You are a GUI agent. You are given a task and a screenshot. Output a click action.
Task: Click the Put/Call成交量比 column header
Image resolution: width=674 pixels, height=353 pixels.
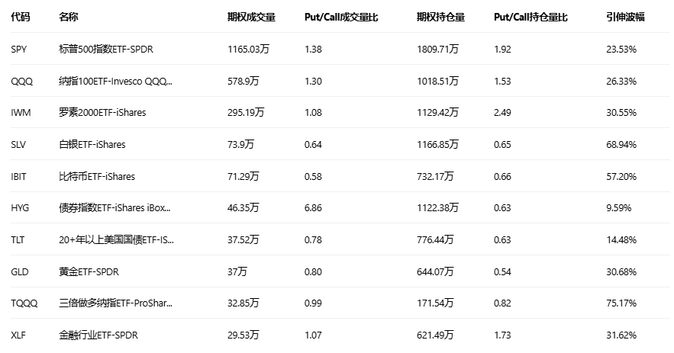[x=340, y=17]
